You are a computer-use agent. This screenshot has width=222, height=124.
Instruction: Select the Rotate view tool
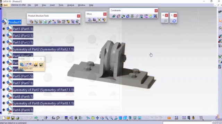click(102, 118)
